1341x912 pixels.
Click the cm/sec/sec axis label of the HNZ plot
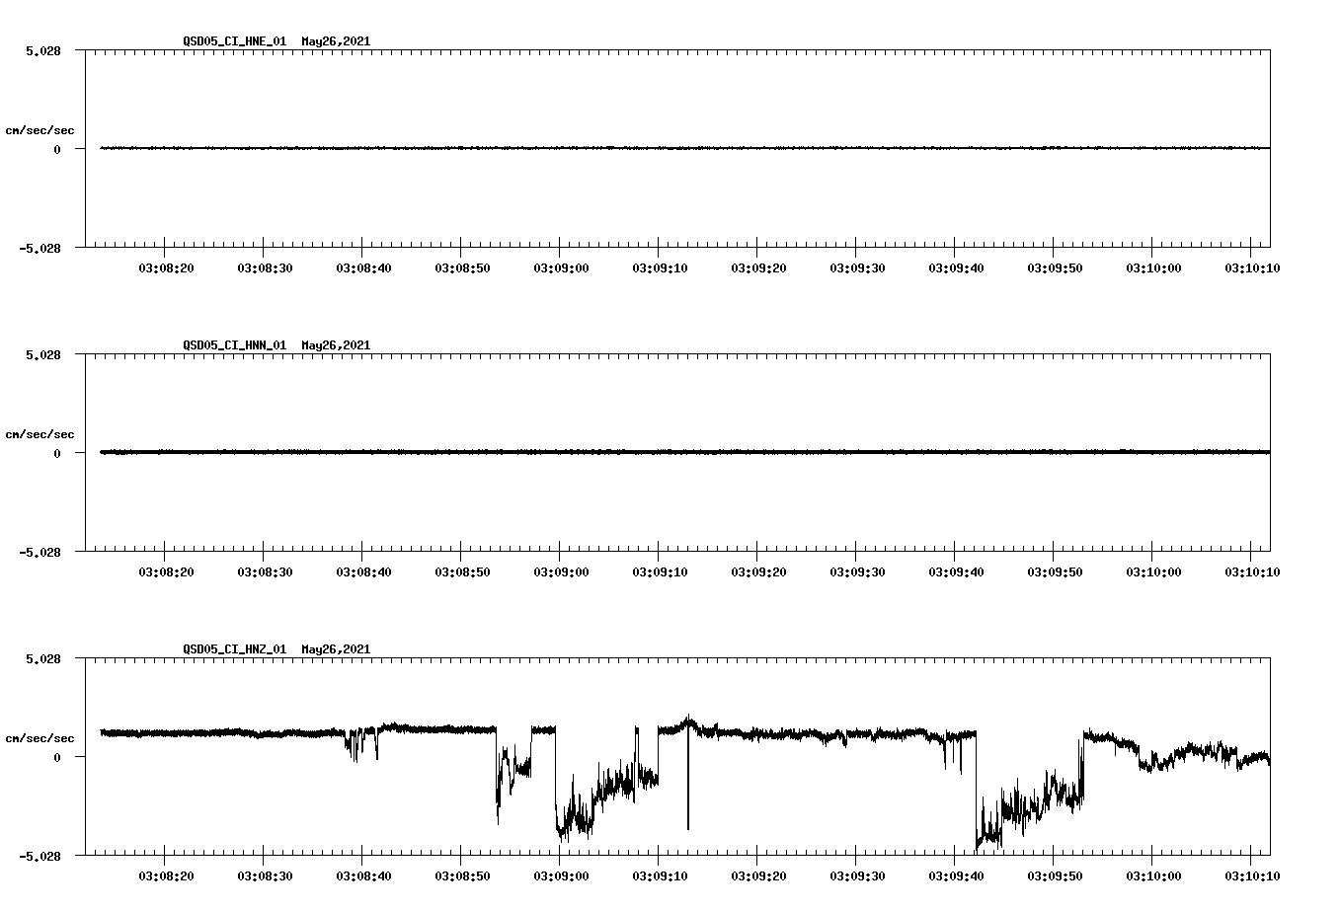pyautogui.click(x=40, y=736)
